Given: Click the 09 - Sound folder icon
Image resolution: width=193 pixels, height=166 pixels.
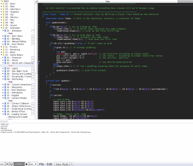Looking at the screenshot, I should (x=4, y=25).
